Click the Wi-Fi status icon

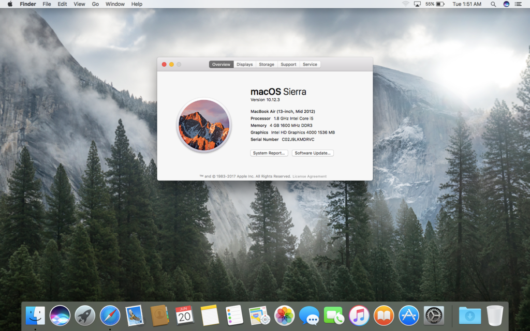(x=406, y=4)
